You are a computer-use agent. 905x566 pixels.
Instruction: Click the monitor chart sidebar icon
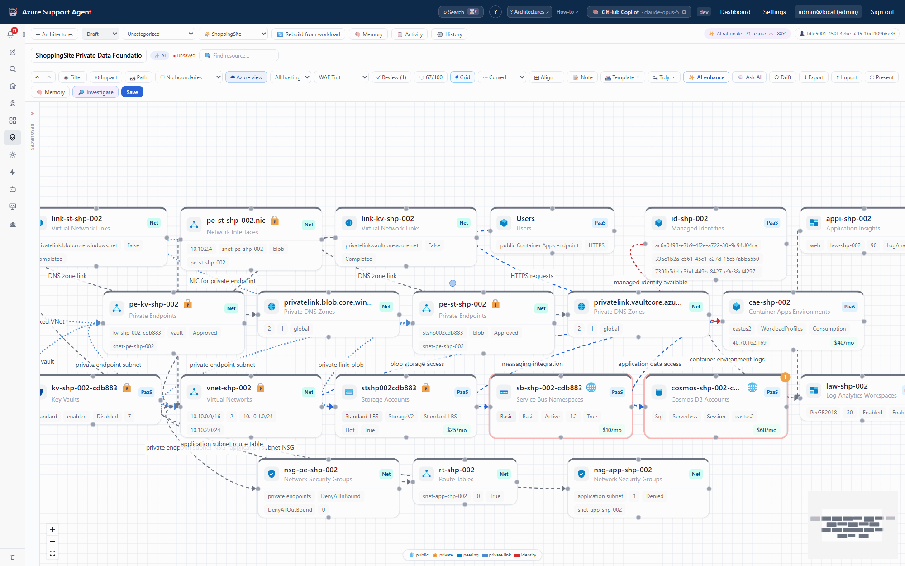pyautogui.click(x=13, y=206)
